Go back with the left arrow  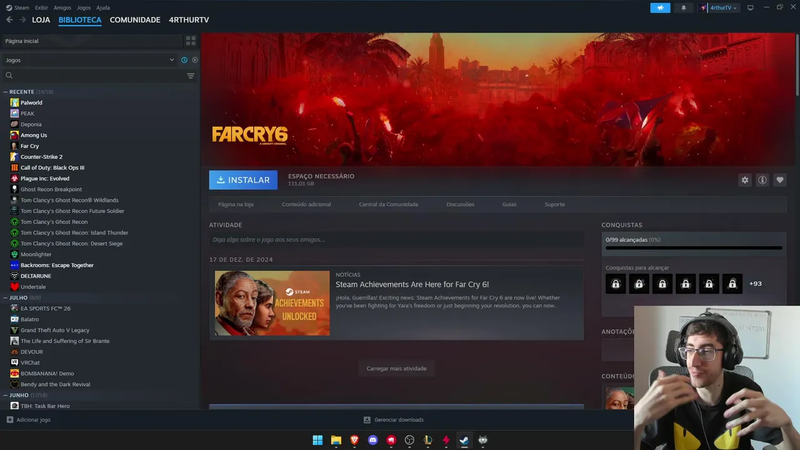coord(9,20)
